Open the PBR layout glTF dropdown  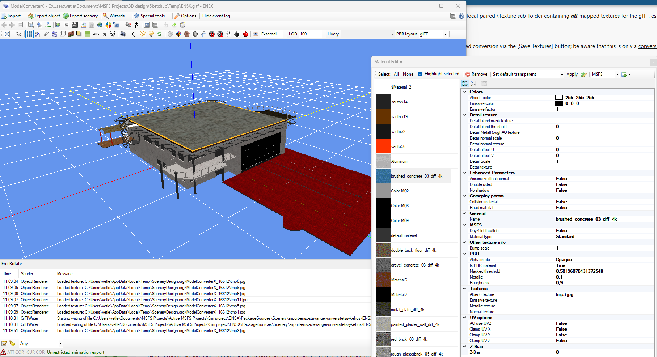445,34
